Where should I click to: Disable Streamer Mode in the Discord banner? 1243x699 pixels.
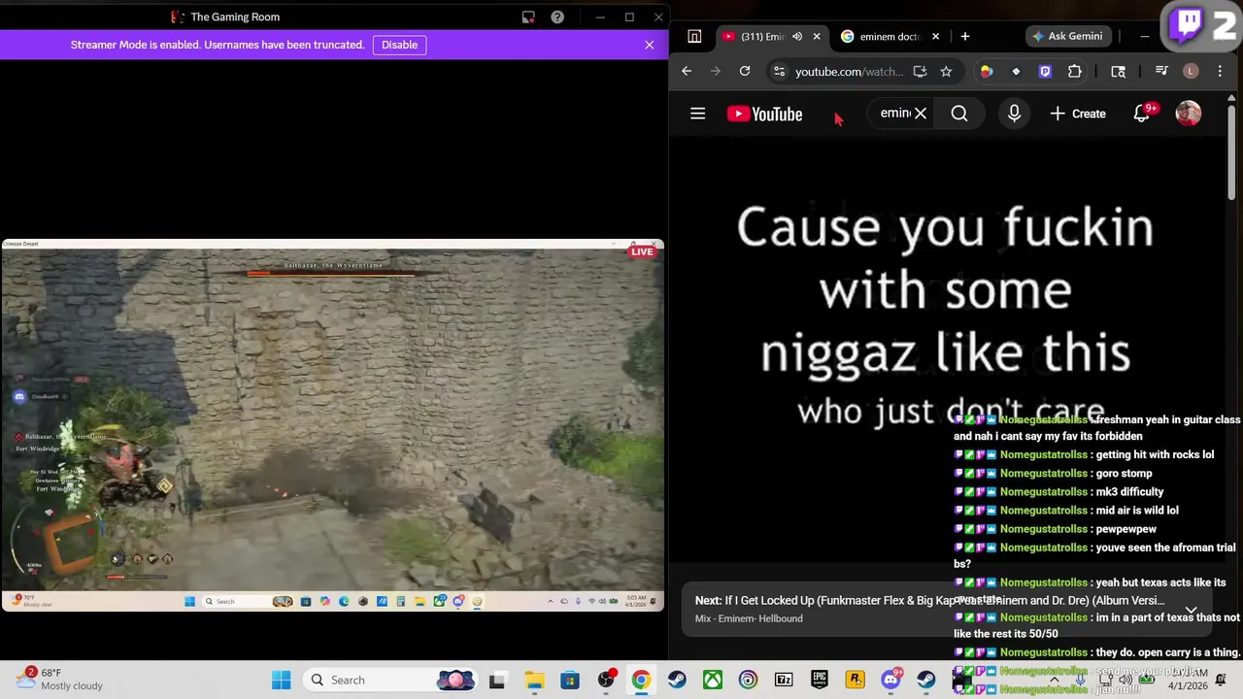pyautogui.click(x=399, y=45)
